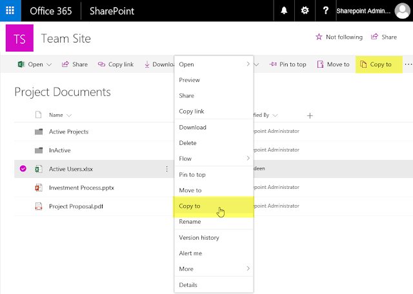
Task: Open the Active Projects folder
Action: 69,132
